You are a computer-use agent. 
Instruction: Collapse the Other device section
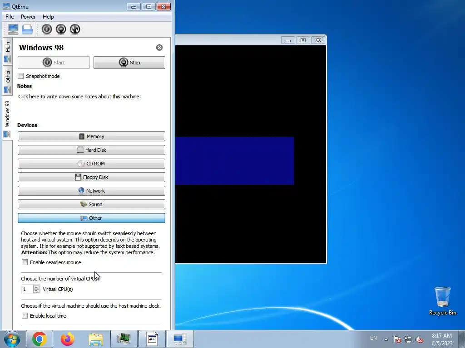point(91,218)
